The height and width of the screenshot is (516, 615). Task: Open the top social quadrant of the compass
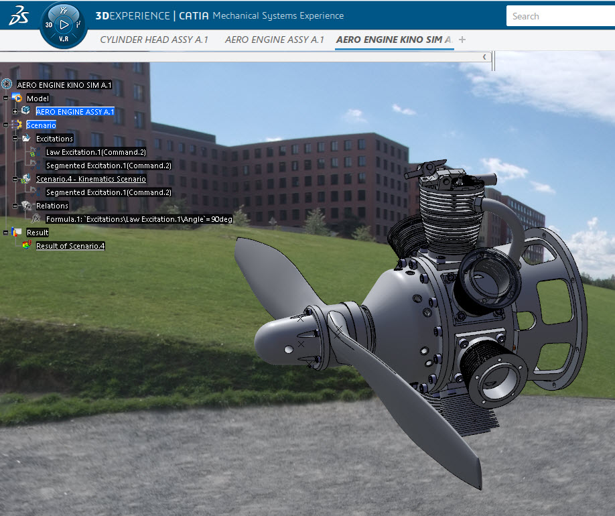(x=64, y=10)
